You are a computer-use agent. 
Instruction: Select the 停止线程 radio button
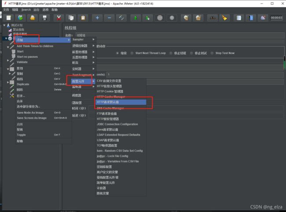click(x=171, y=53)
